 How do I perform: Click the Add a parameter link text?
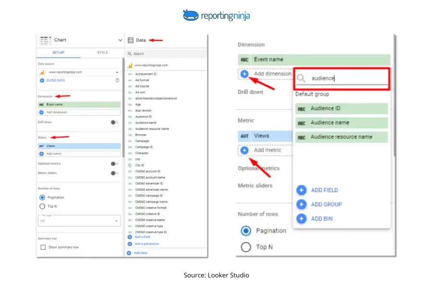tap(147, 244)
